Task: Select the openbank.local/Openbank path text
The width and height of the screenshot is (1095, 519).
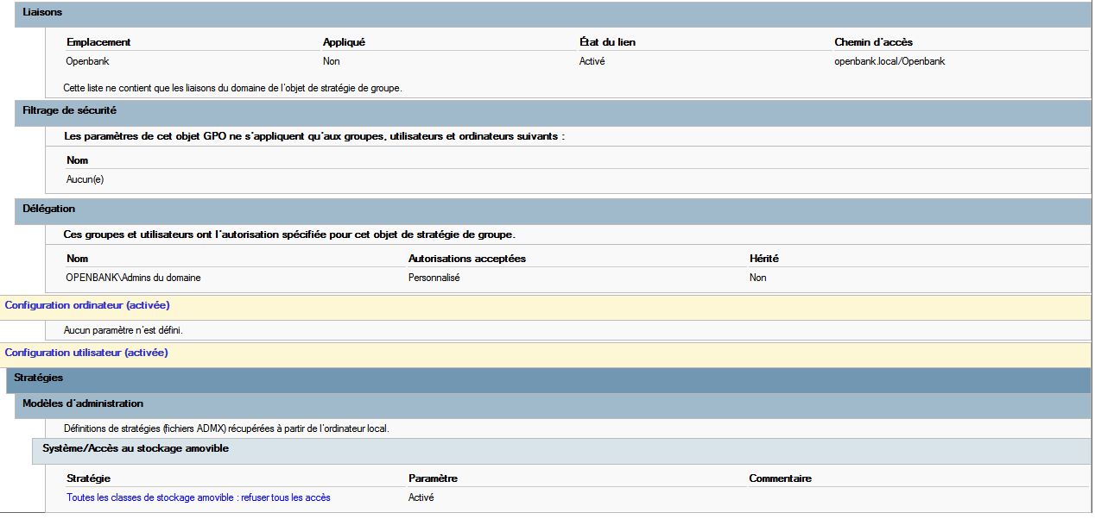Action: [889, 61]
